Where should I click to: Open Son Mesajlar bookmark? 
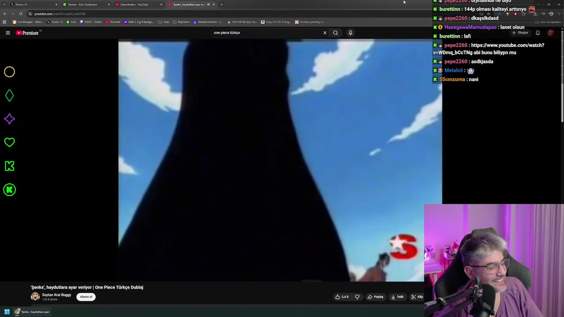[28, 22]
